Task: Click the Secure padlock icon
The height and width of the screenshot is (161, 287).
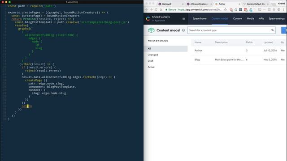Action: (166, 10)
